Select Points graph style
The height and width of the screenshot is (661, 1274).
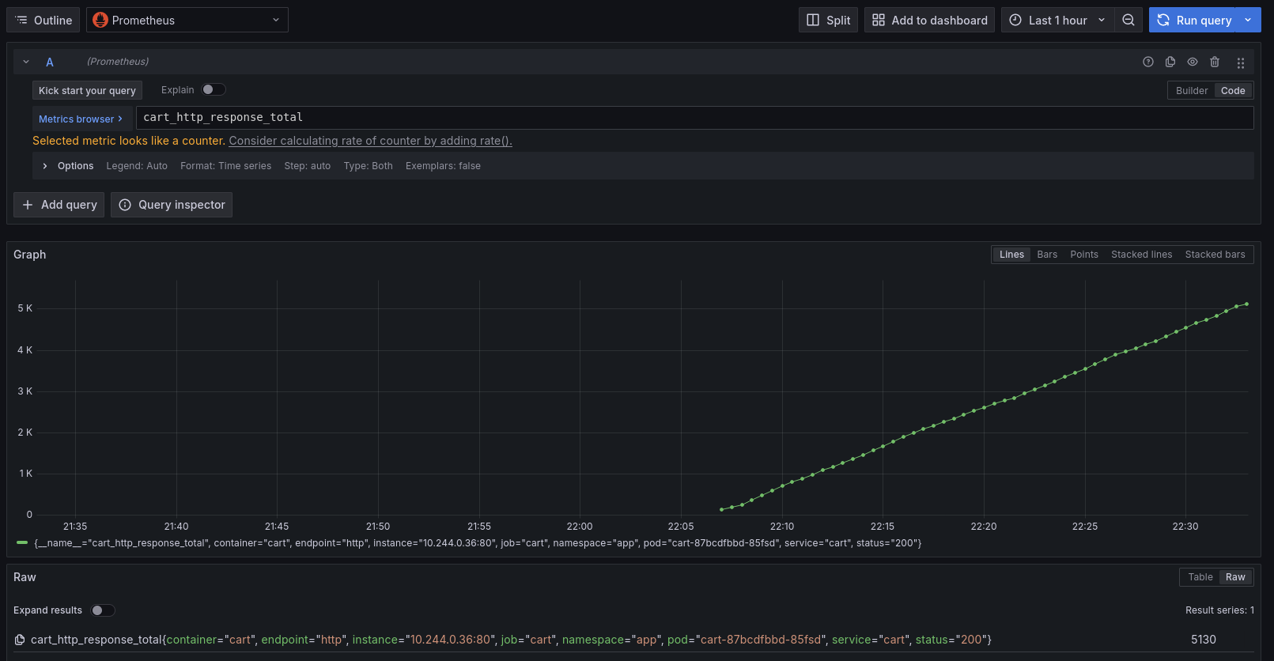(x=1084, y=255)
